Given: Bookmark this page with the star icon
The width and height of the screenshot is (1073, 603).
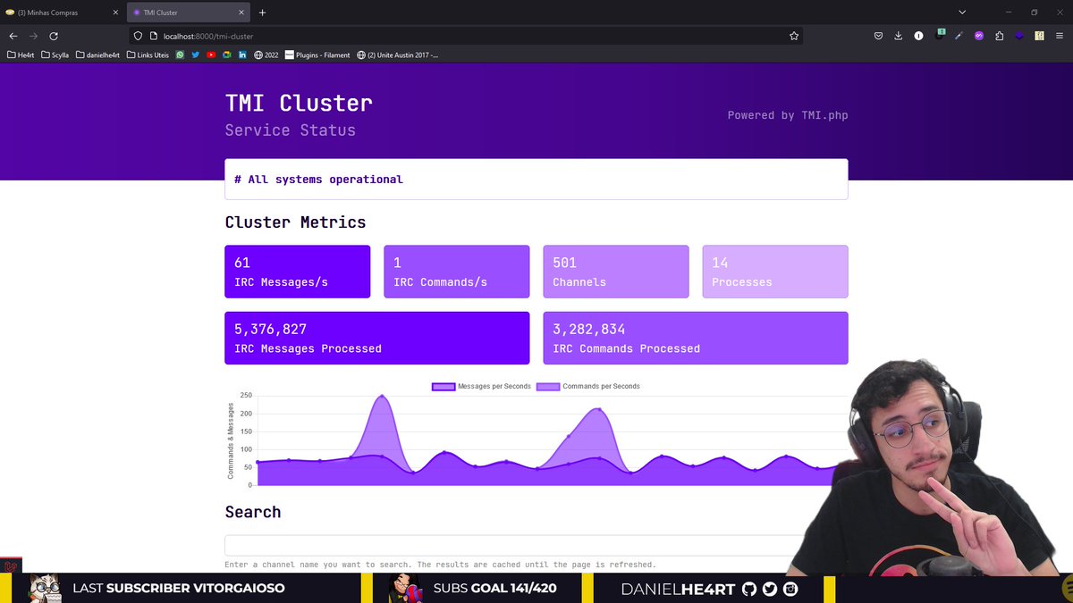Looking at the screenshot, I should coord(793,36).
